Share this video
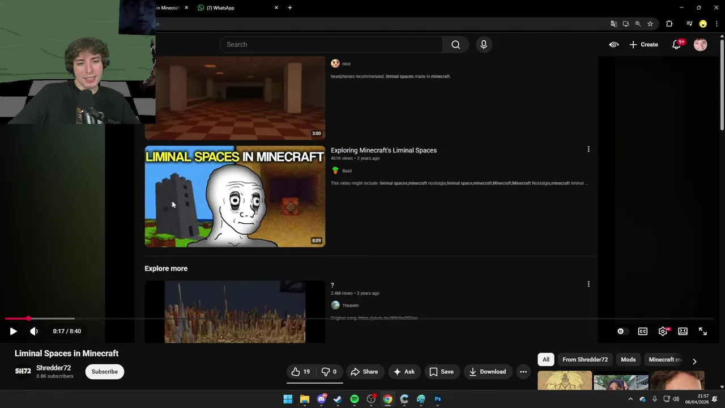The height and width of the screenshot is (408, 725). coord(364,372)
